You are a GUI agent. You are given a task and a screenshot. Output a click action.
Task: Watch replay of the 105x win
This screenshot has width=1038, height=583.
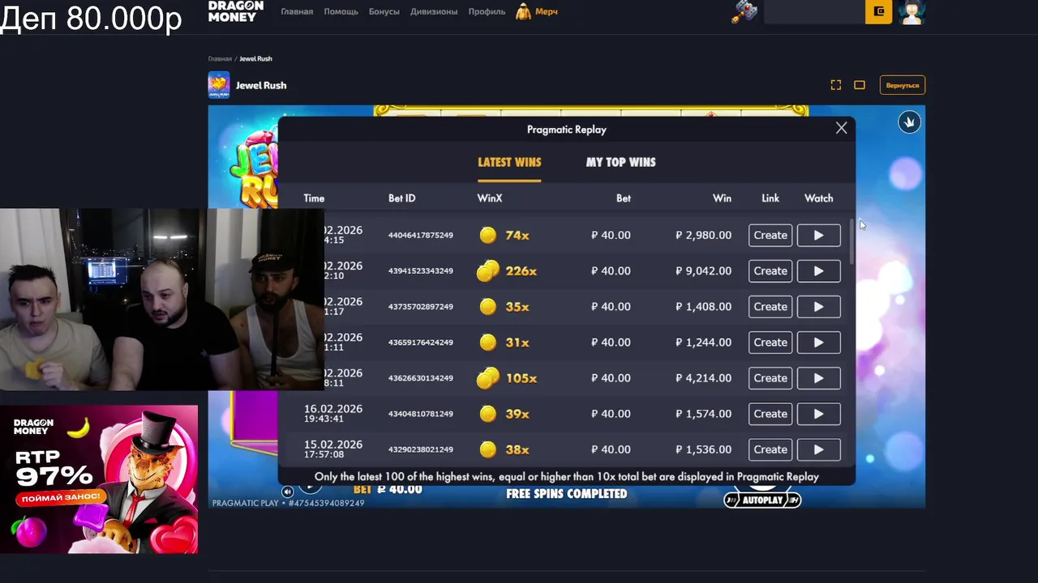pos(818,377)
